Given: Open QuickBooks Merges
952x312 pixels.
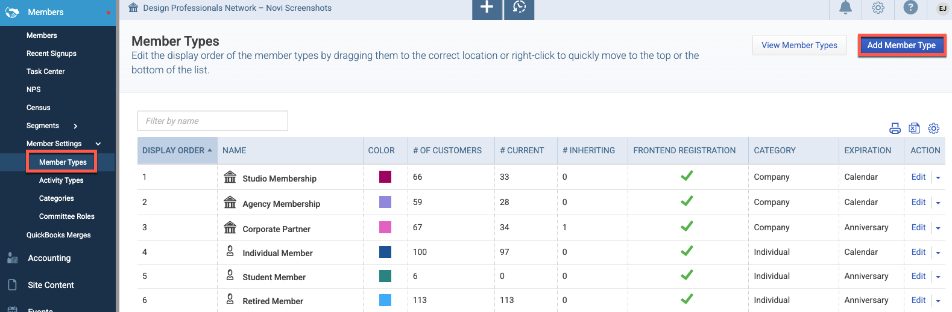Looking at the screenshot, I should pyautogui.click(x=58, y=235).
